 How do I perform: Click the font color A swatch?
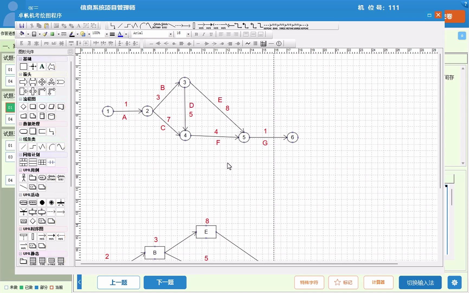(x=120, y=34)
